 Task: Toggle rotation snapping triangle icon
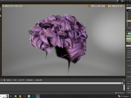[107, 6]
